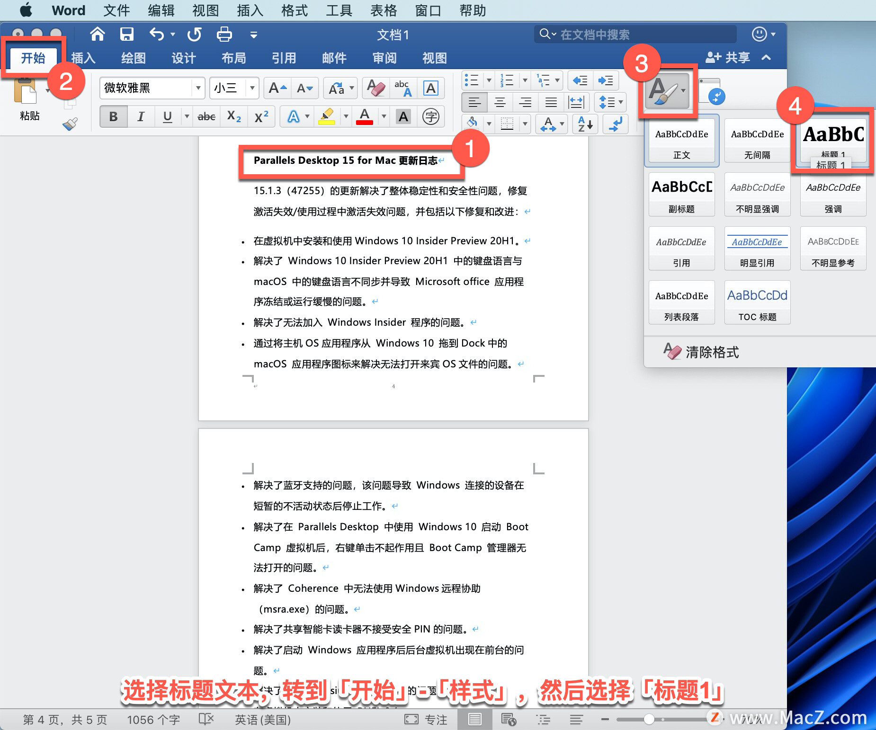The width and height of the screenshot is (876, 730).
Task: Align text to the right
Action: click(x=525, y=102)
